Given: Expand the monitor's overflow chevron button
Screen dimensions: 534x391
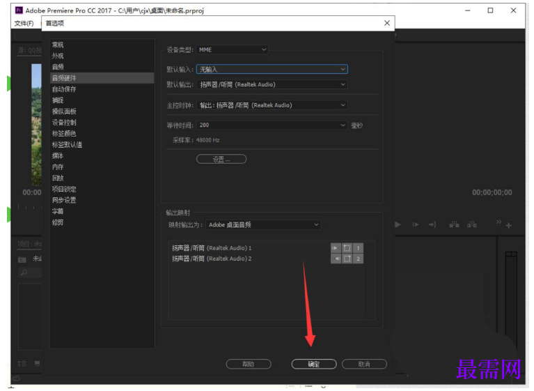Looking at the screenshot, I should click(x=498, y=222).
